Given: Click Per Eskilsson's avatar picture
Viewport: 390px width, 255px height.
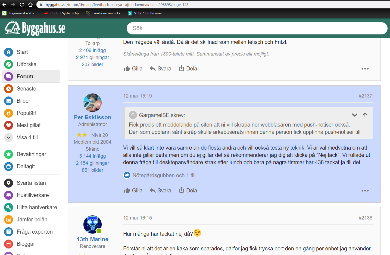Looking at the screenshot, I should (92, 103).
